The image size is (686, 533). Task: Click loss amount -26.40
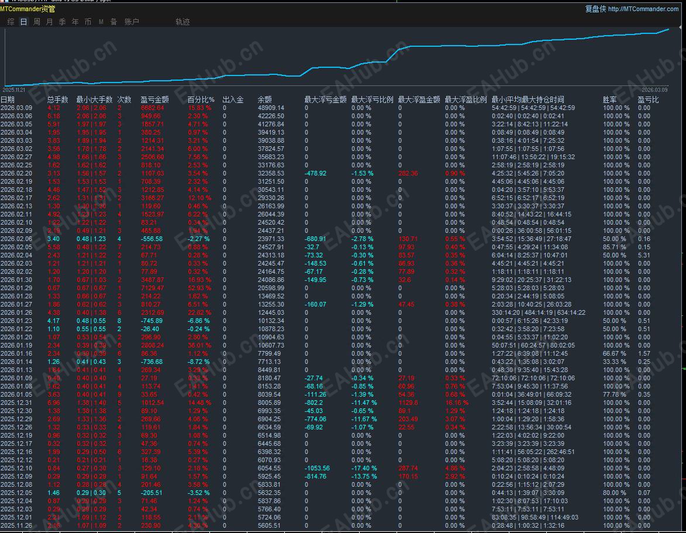(x=150, y=329)
